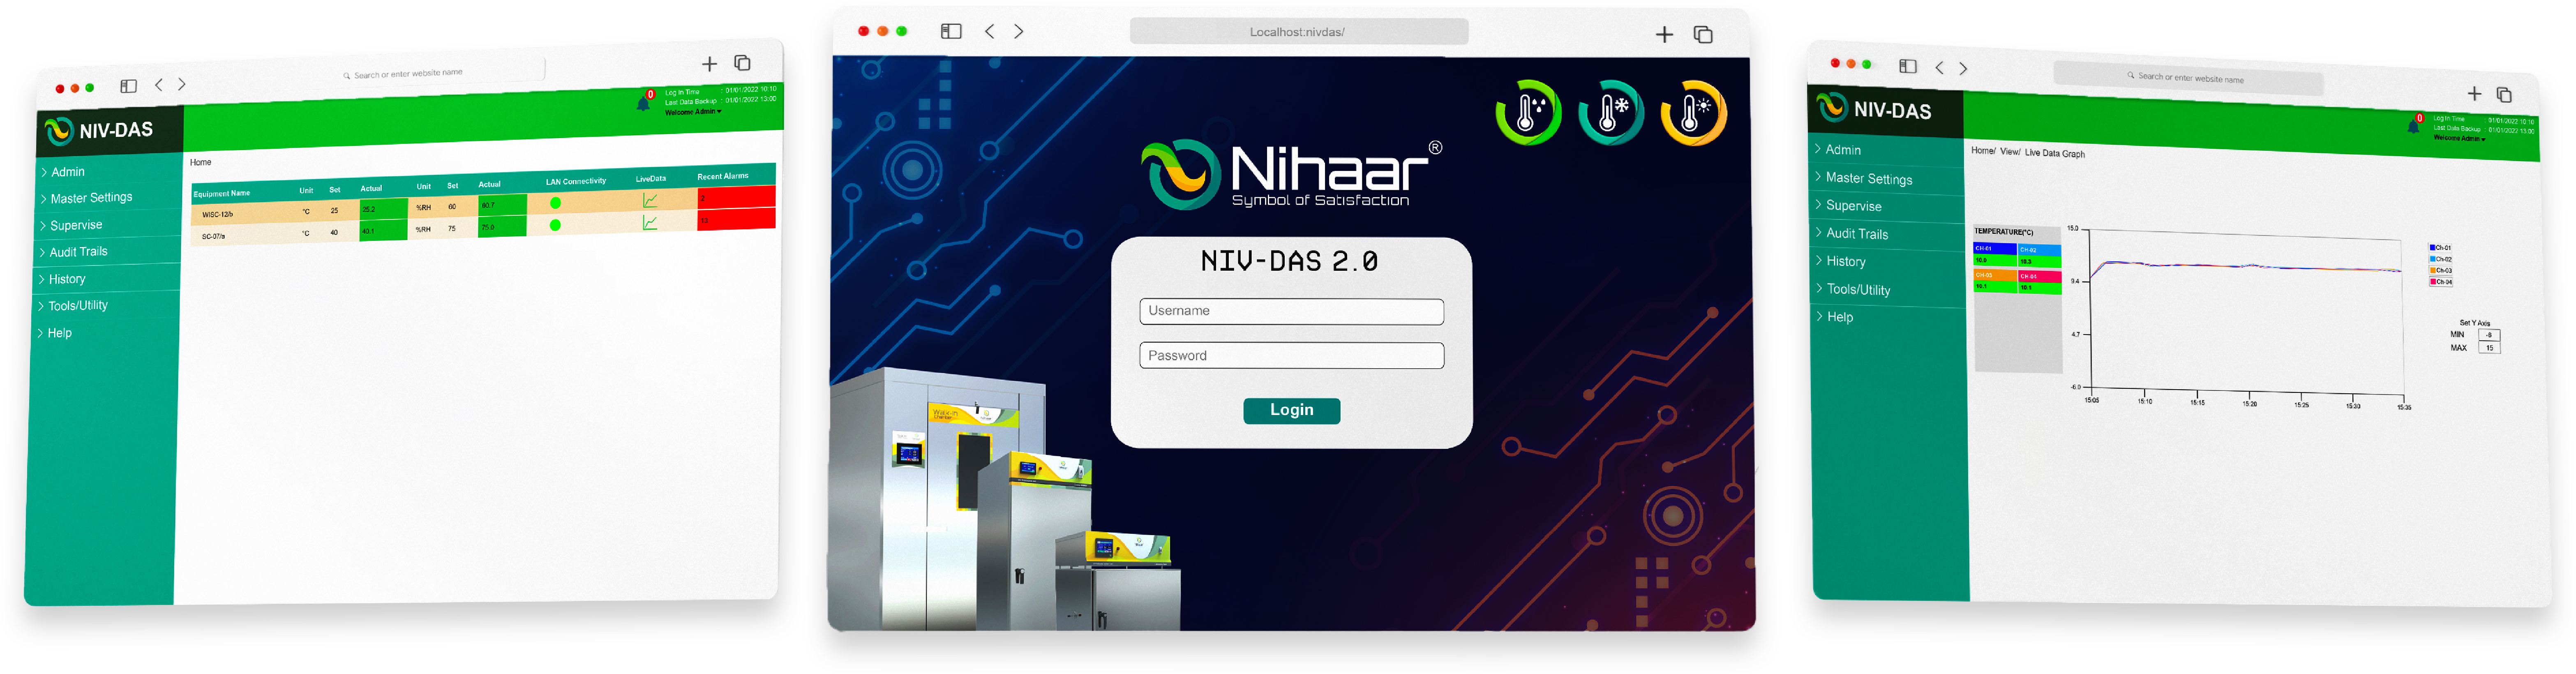Click the humidity thermometer icon on login page
Image resolution: width=2576 pixels, height=674 pixels.
click(1527, 112)
